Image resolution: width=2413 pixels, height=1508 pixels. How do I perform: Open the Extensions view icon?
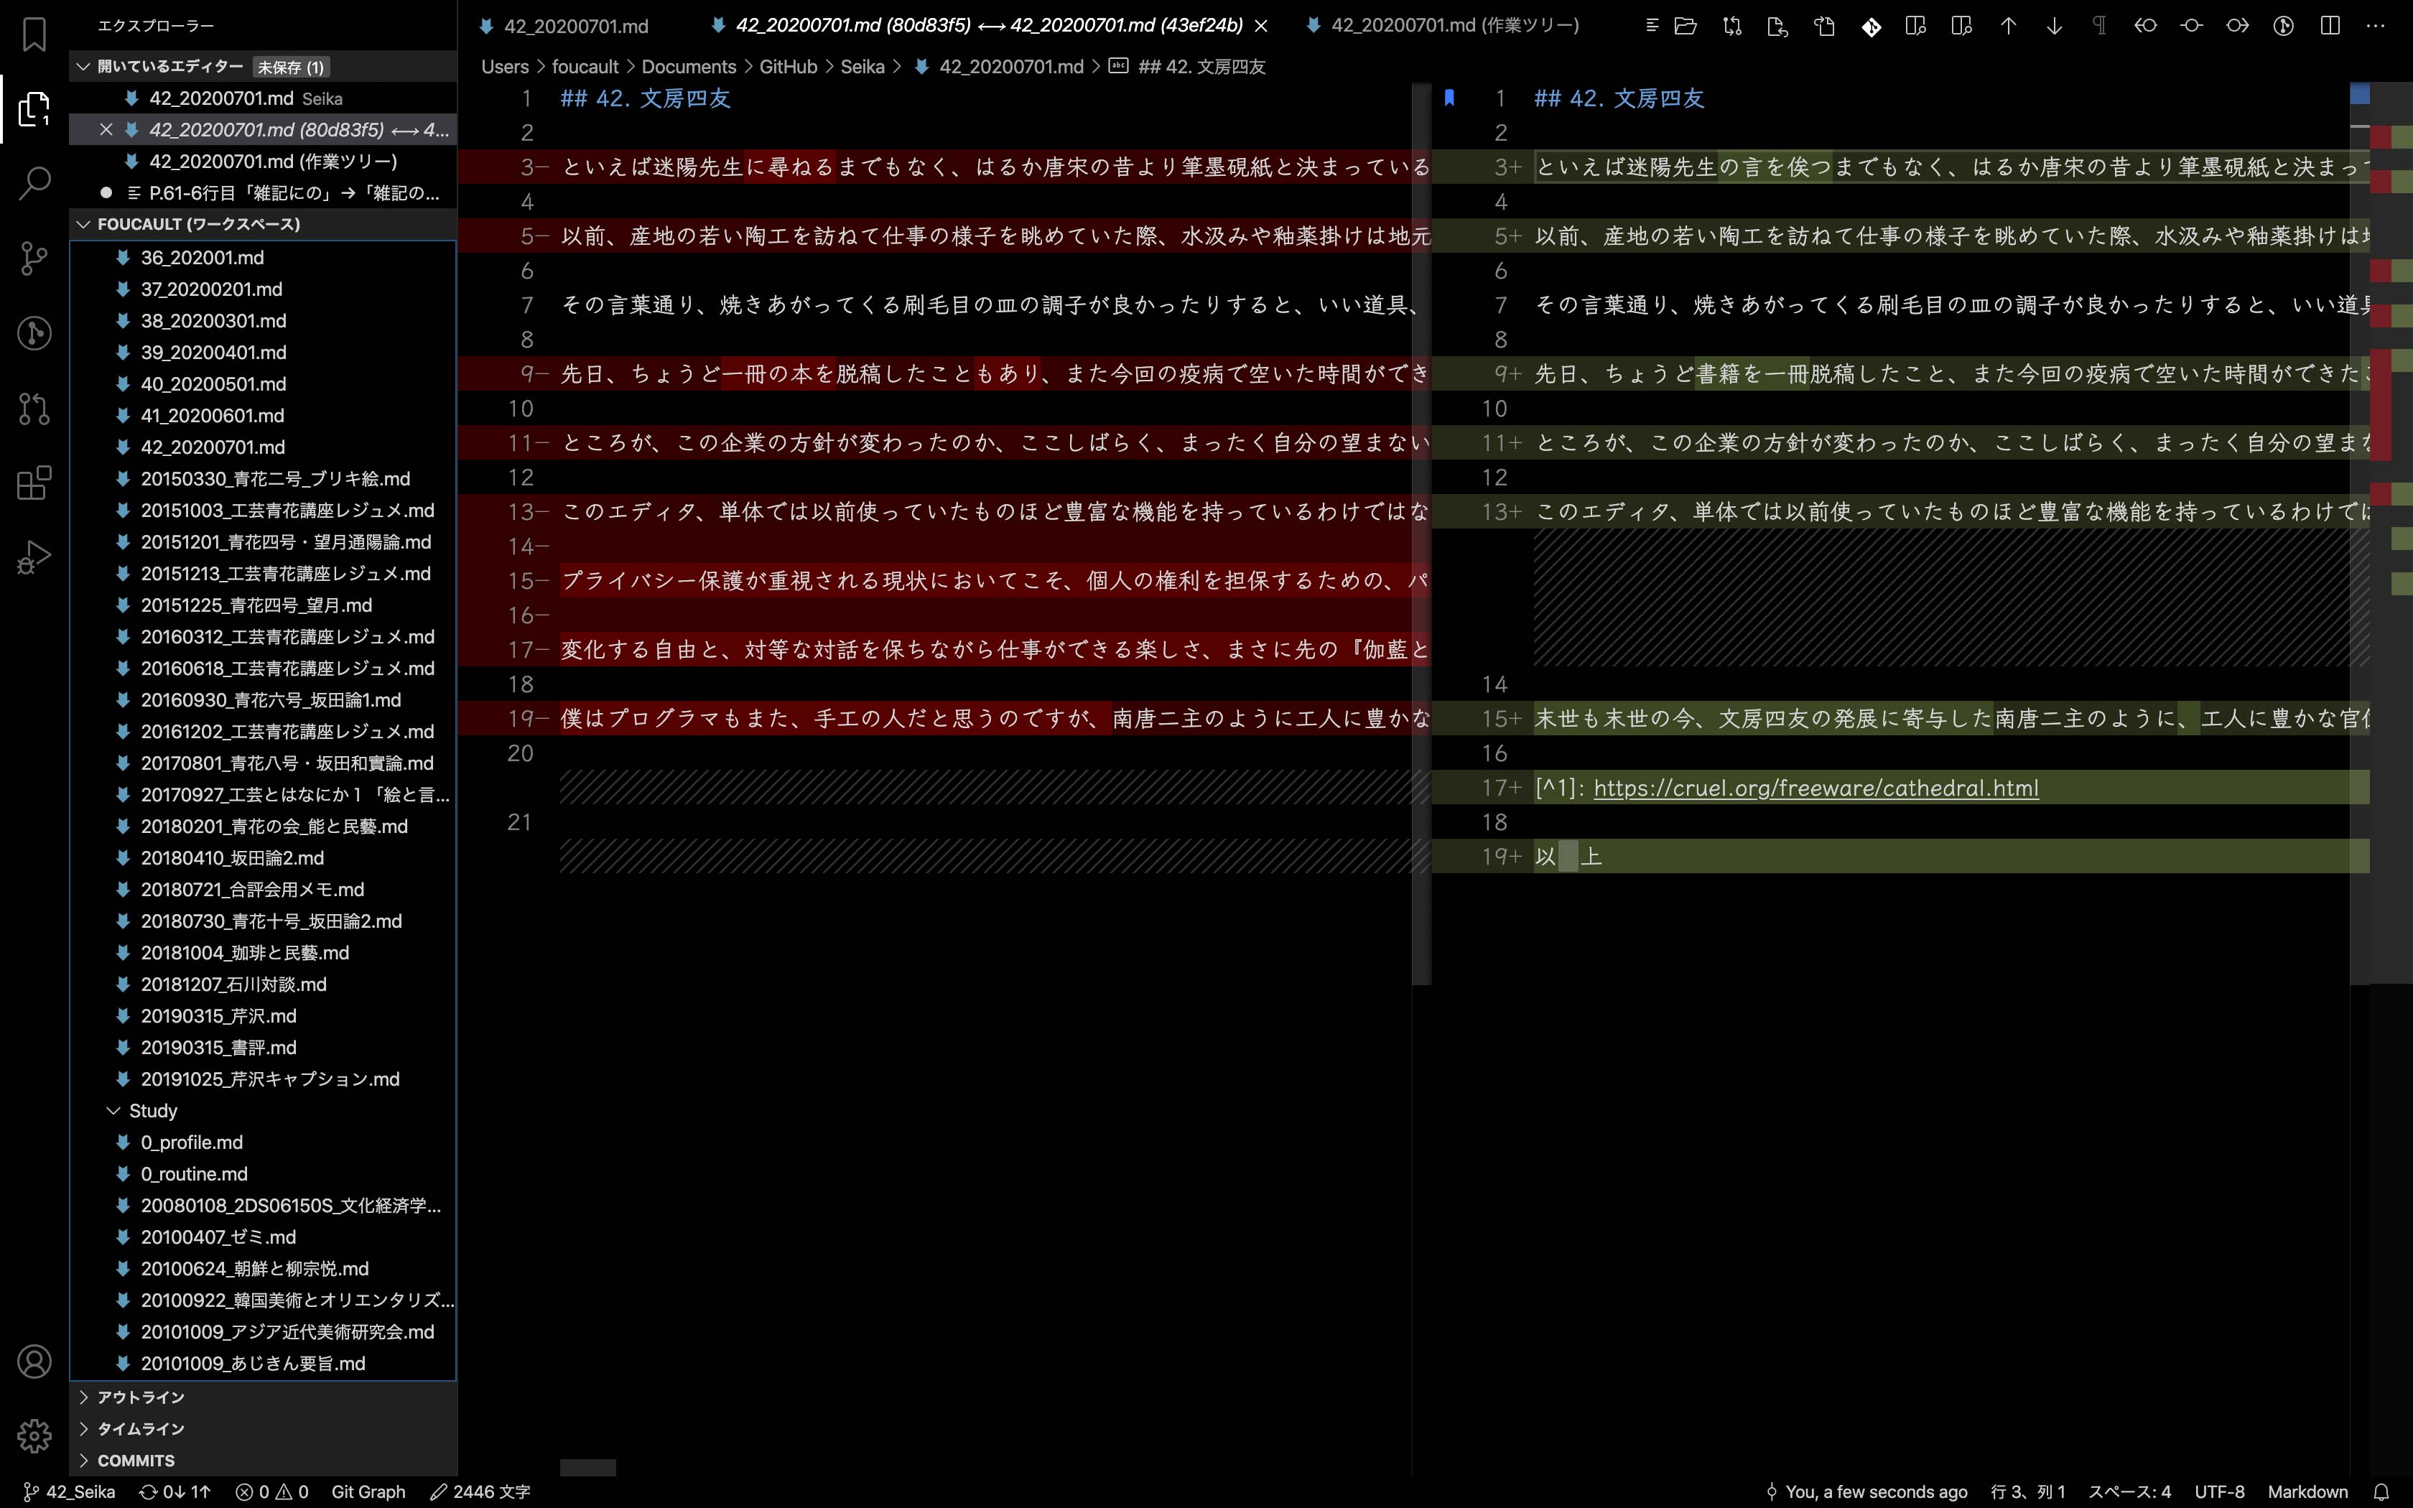pos(34,483)
